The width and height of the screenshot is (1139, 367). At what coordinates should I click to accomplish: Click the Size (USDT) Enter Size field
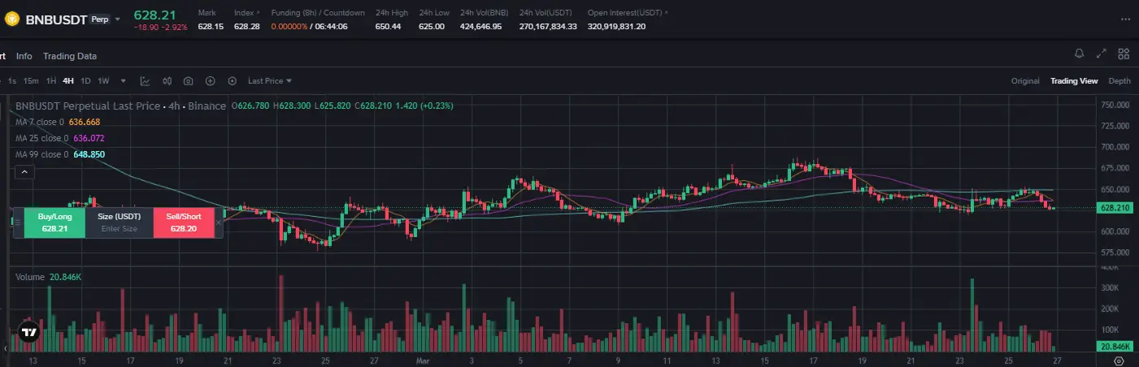point(120,222)
